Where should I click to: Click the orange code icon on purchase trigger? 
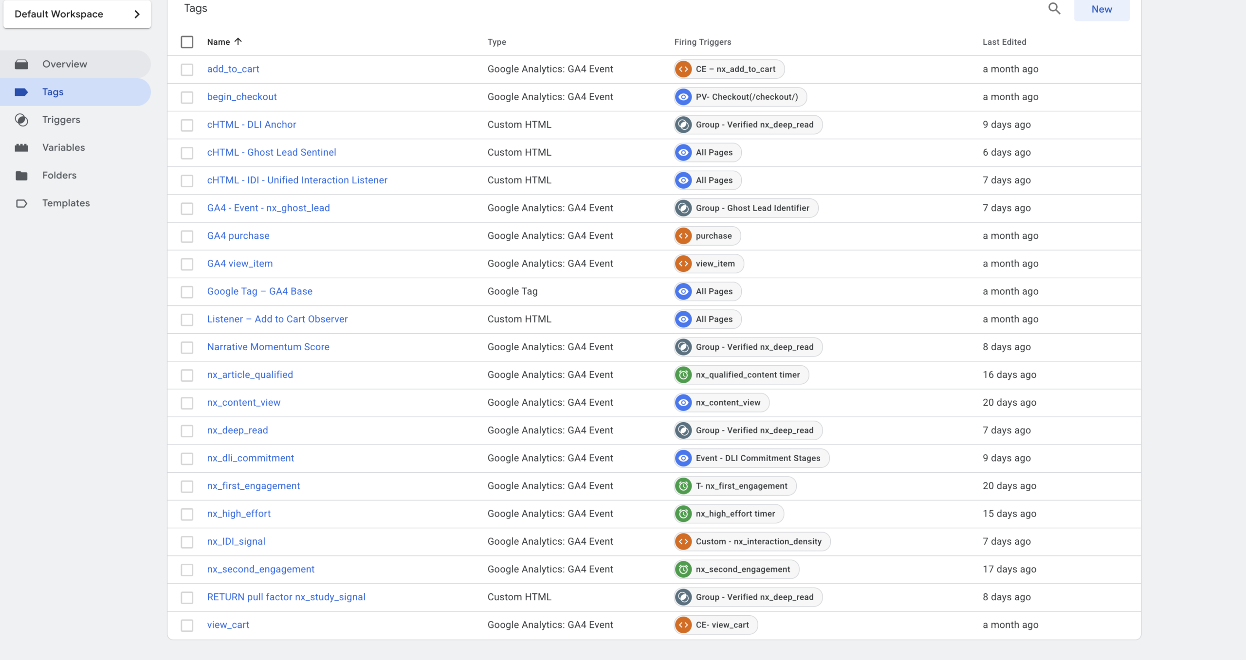tap(683, 236)
